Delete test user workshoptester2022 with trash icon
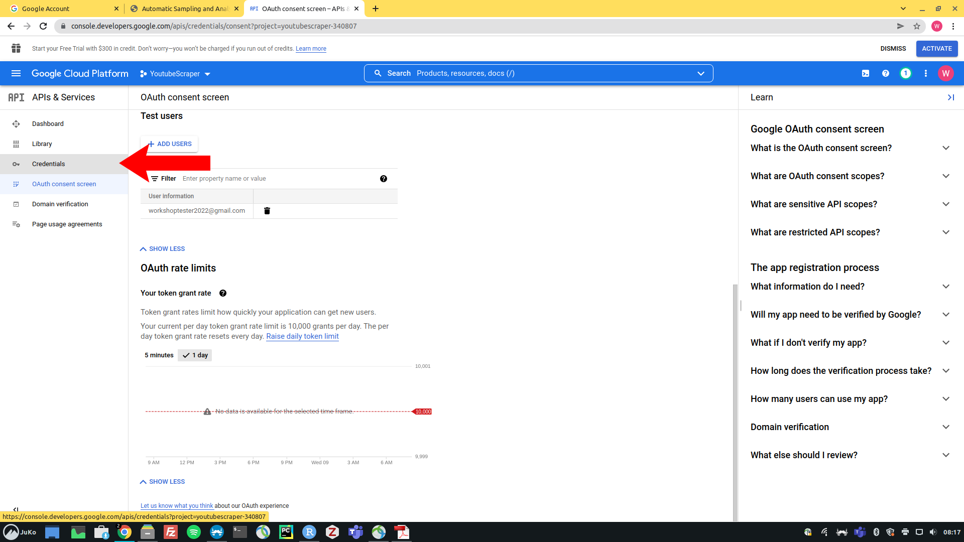The height and width of the screenshot is (542, 964). pyautogui.click(x=267, y=211)
